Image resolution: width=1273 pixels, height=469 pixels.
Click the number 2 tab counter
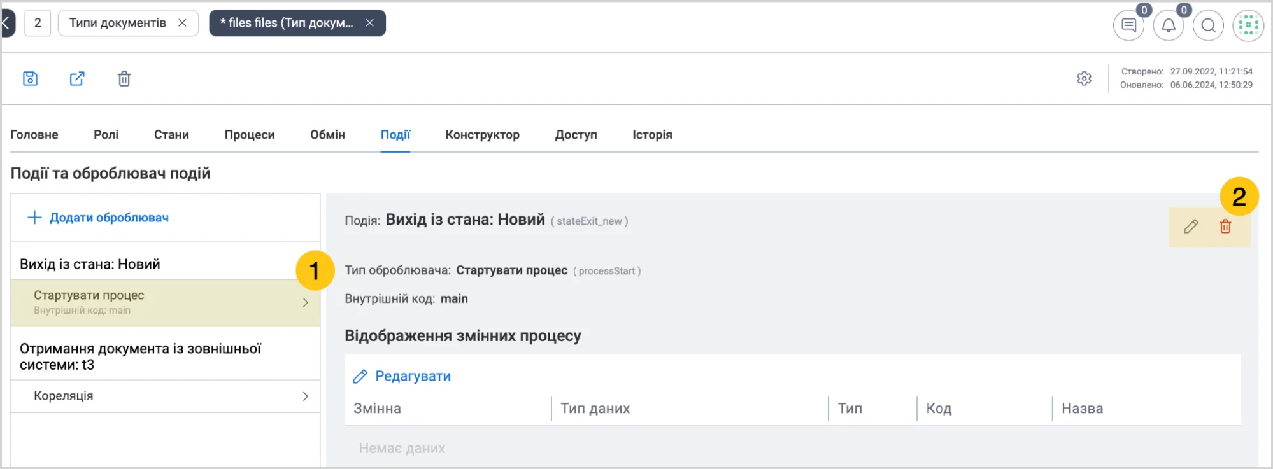pos(38,23)
